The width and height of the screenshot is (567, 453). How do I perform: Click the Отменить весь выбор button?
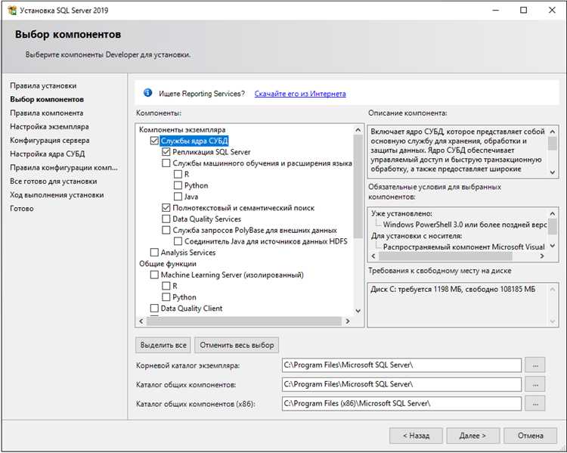[x=237, y=345]
